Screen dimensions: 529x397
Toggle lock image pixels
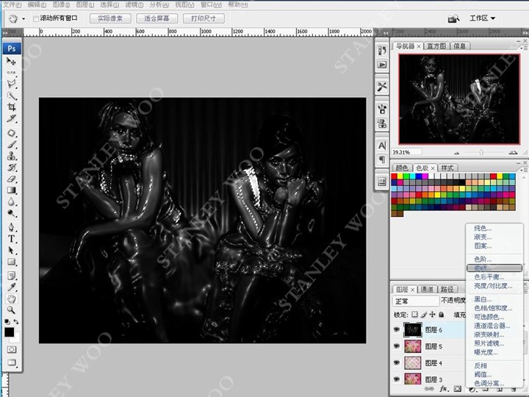tap(423, 315)
